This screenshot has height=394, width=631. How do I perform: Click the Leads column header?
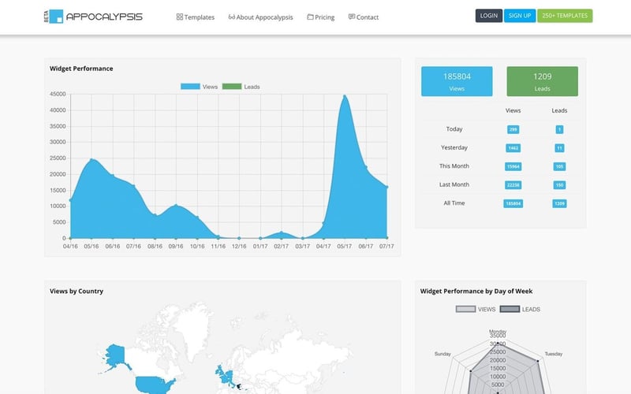(x=559, y=110)
